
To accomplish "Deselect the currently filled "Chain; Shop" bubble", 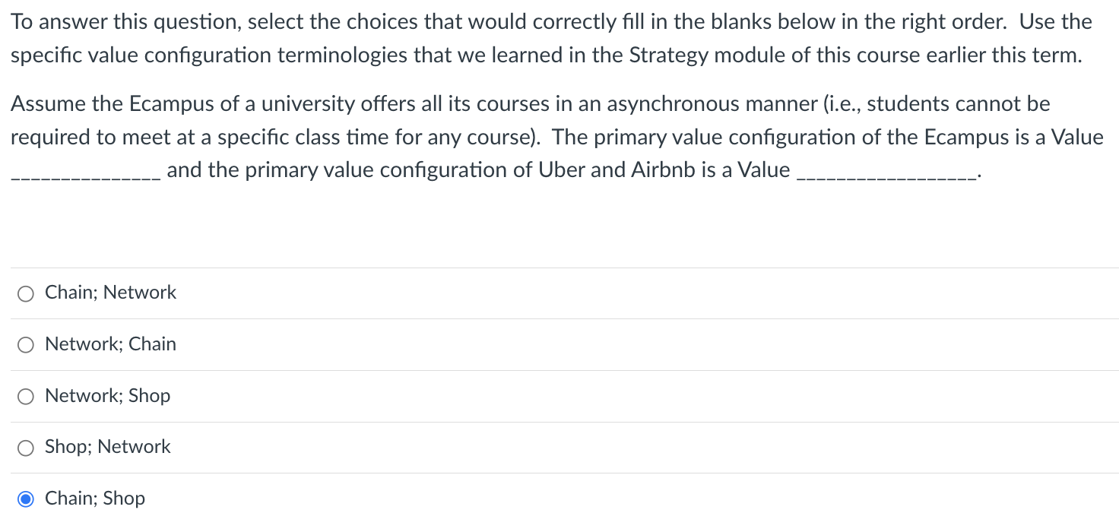I will pyautogui.click(x=25, y=499).
